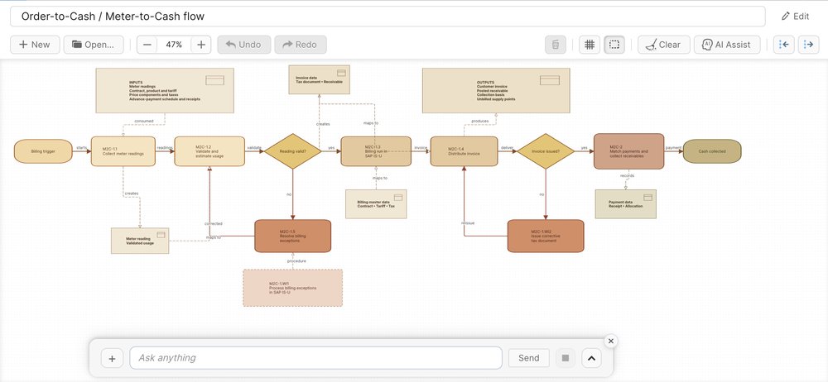
Task: Select the M2C-1.2 Validate and estimate usage node
Action: pos(209,151)
